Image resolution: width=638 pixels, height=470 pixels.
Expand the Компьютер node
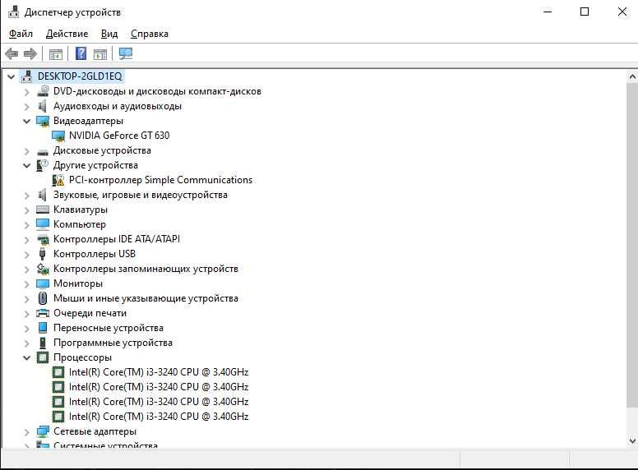27,225
